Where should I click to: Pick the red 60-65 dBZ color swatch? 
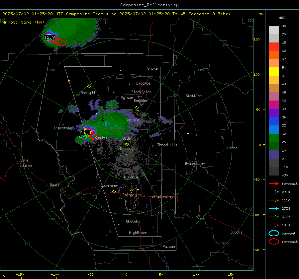(274, 47)
